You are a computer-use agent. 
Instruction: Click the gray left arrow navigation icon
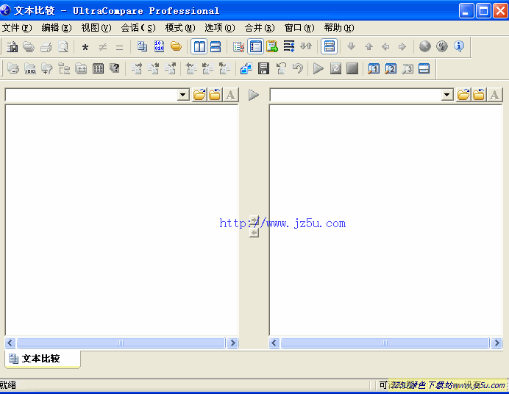[x=385, y=47]
